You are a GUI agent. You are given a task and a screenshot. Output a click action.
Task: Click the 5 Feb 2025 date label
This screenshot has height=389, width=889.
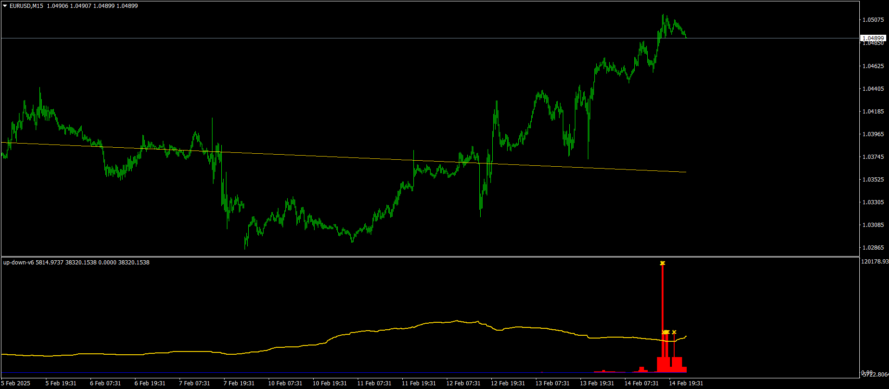[16, 383]
